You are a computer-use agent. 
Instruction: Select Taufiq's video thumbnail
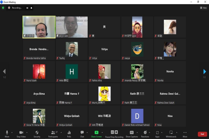(72, 49)
